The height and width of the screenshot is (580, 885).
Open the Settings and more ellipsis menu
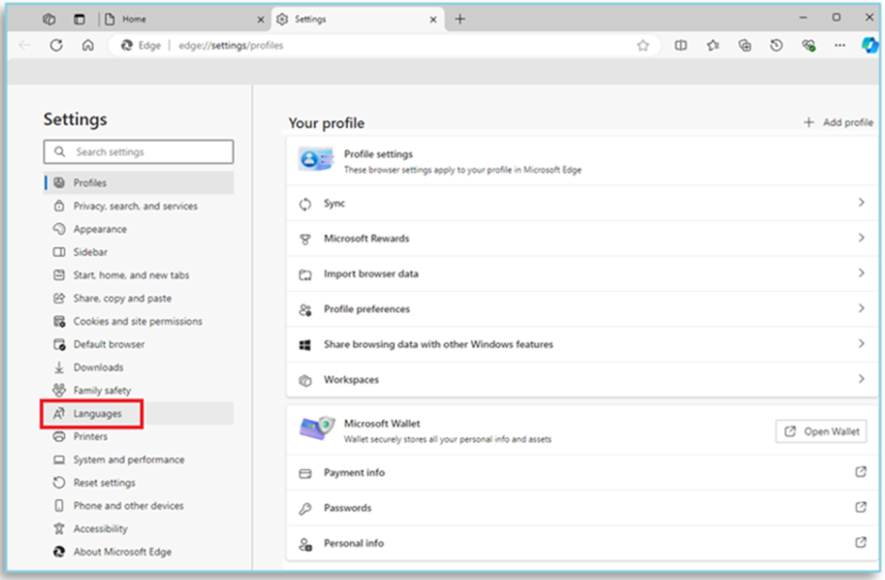(x=839, y=46)
